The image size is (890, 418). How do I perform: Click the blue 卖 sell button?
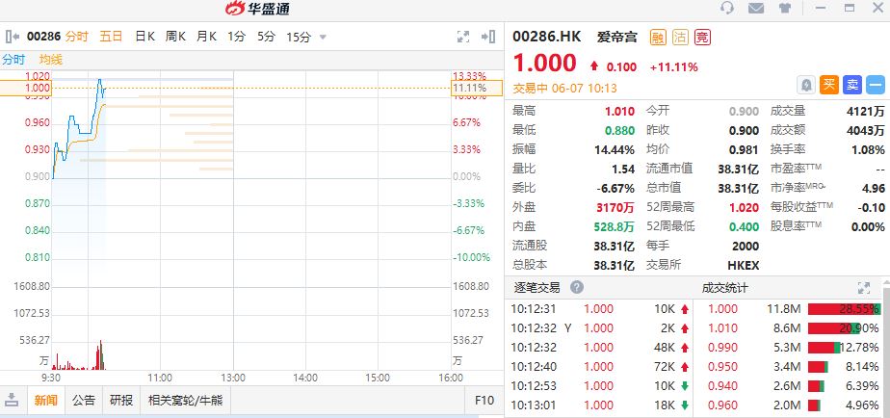(852, 85)
